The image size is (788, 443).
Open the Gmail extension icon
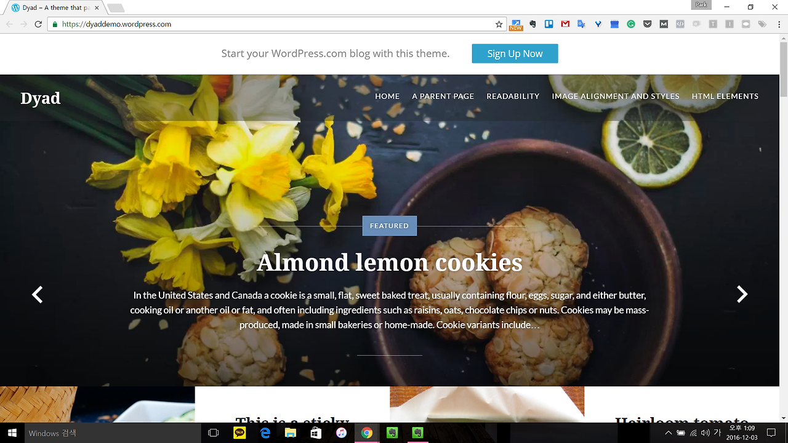coord(565,24)
